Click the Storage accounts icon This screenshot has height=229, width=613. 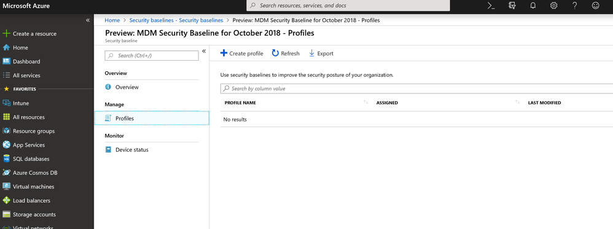[x=6, y=214]
